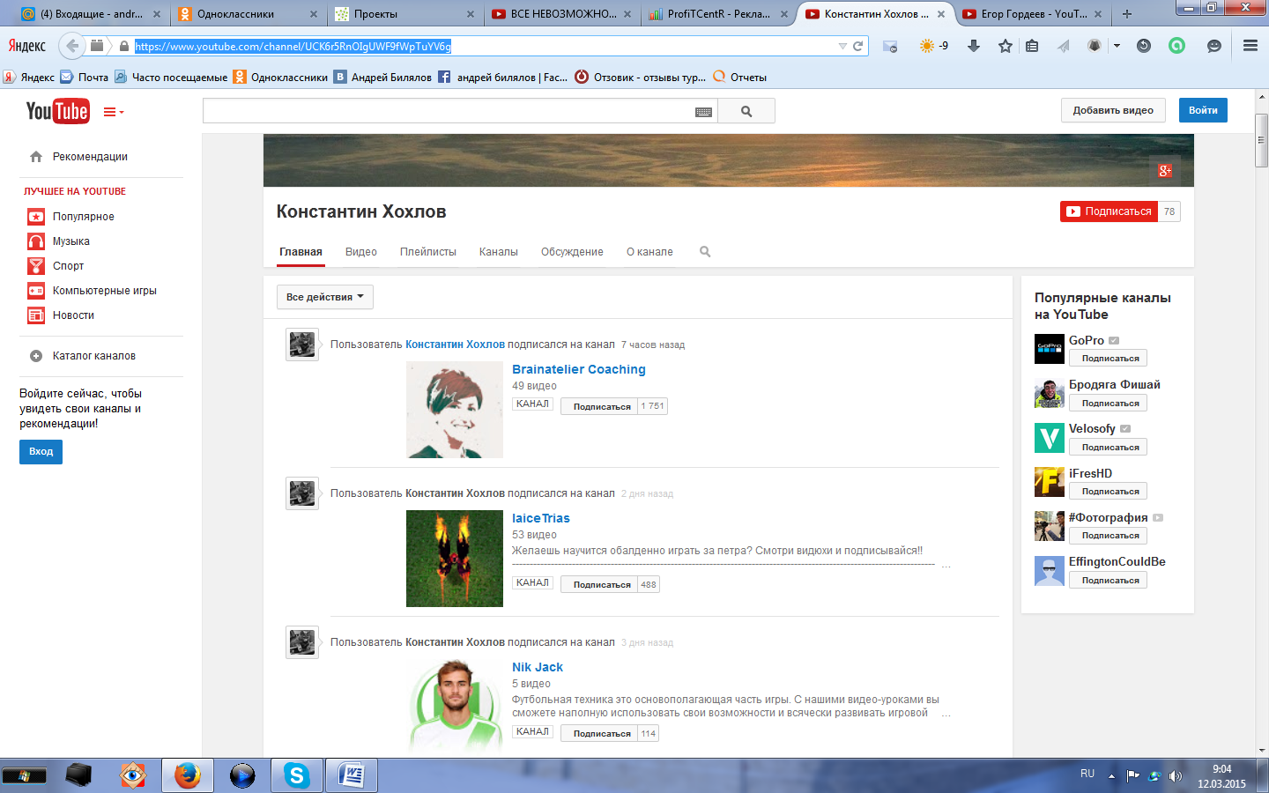This screenshot has height=793, width=1269.
Task: Show hidden tray icons arrow
Action: point(1111,776)
